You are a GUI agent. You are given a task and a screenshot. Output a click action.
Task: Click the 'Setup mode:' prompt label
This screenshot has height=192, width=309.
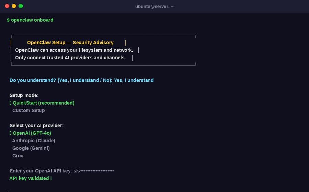24,95
